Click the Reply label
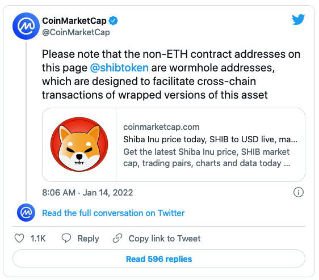Image resolution: width=319 pixels, height=280 pixels. 89,239
